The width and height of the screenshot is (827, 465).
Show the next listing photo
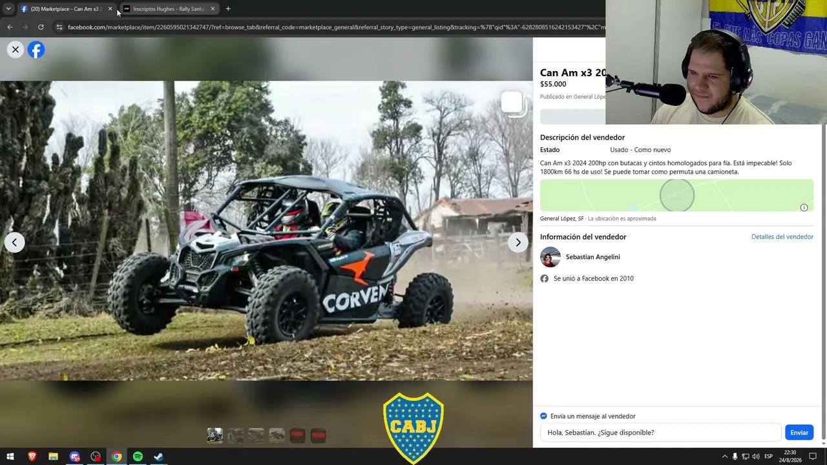(518, 242)
